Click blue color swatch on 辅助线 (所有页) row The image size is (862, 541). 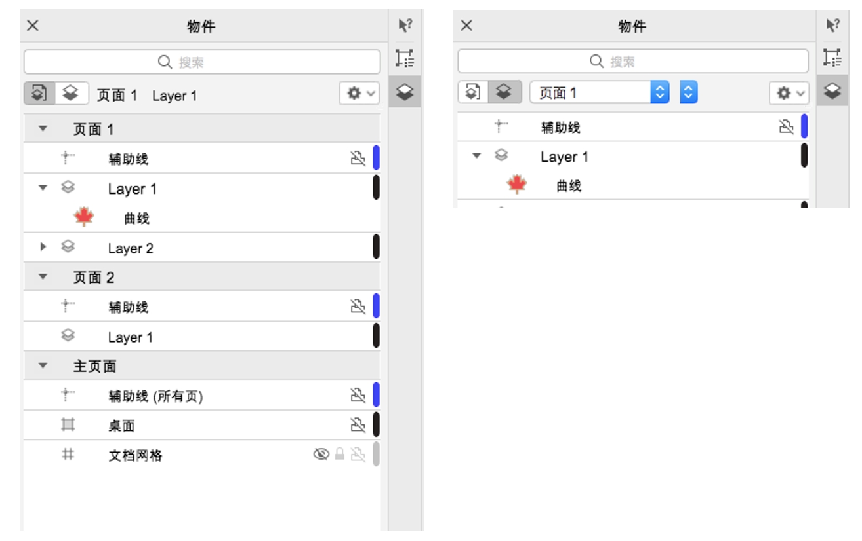(377, 395)
